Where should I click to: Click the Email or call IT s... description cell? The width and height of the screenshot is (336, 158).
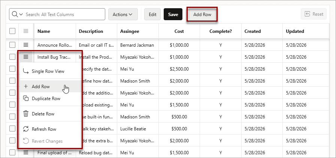(x=96, y=45)
